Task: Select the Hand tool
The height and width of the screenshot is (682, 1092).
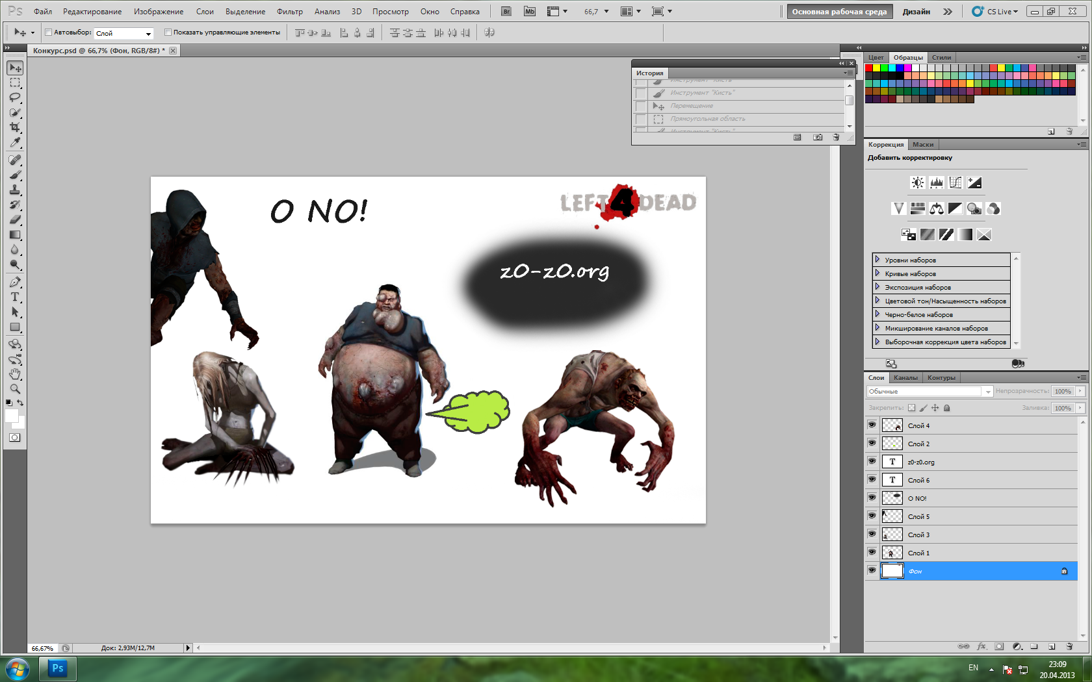Action: tap(15, 374)
